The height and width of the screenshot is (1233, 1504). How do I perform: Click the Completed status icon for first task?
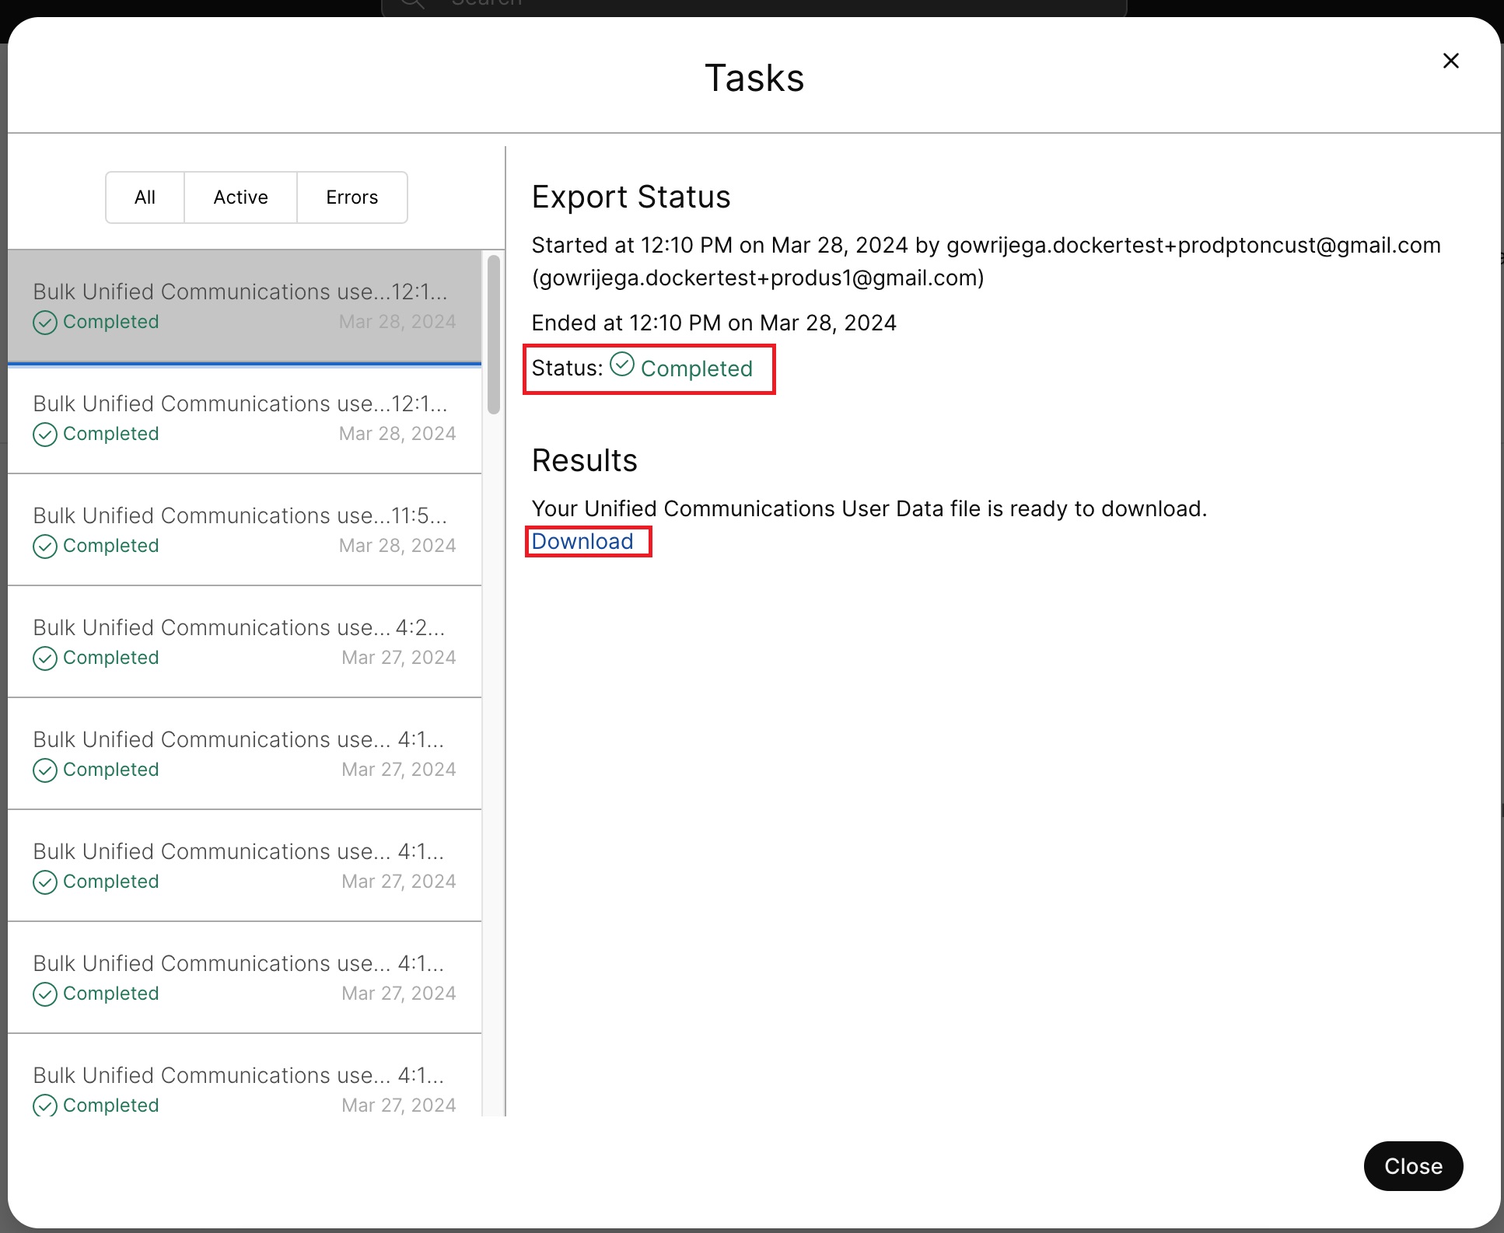point(45,321)
